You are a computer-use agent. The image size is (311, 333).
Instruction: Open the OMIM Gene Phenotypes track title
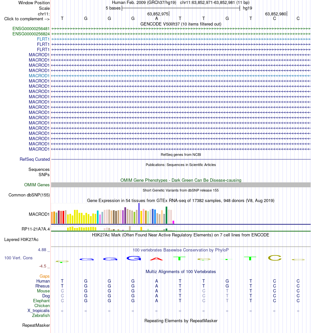click(x=181, y=180)
